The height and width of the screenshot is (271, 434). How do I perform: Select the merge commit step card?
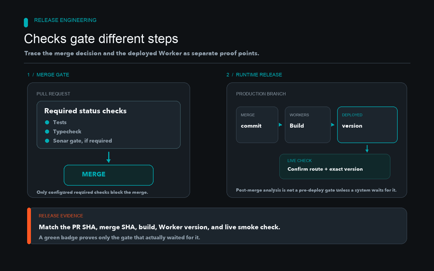coord(257,125)
